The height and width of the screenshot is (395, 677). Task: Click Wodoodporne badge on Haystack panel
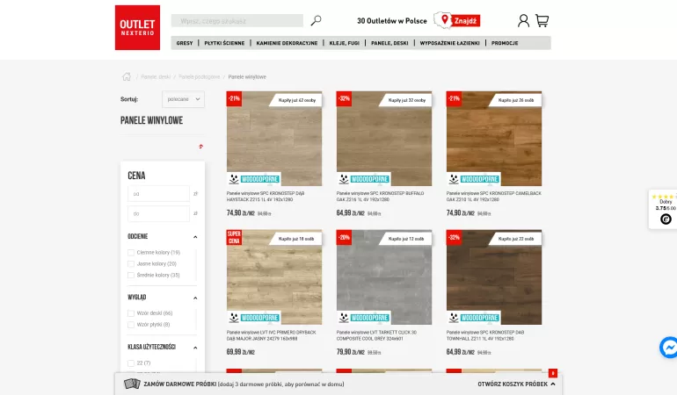(x=254, y=179)
